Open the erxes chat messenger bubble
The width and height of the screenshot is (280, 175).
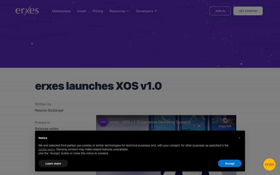click(269, 164)
